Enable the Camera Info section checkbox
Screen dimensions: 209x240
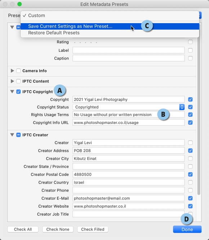point(18,71)
